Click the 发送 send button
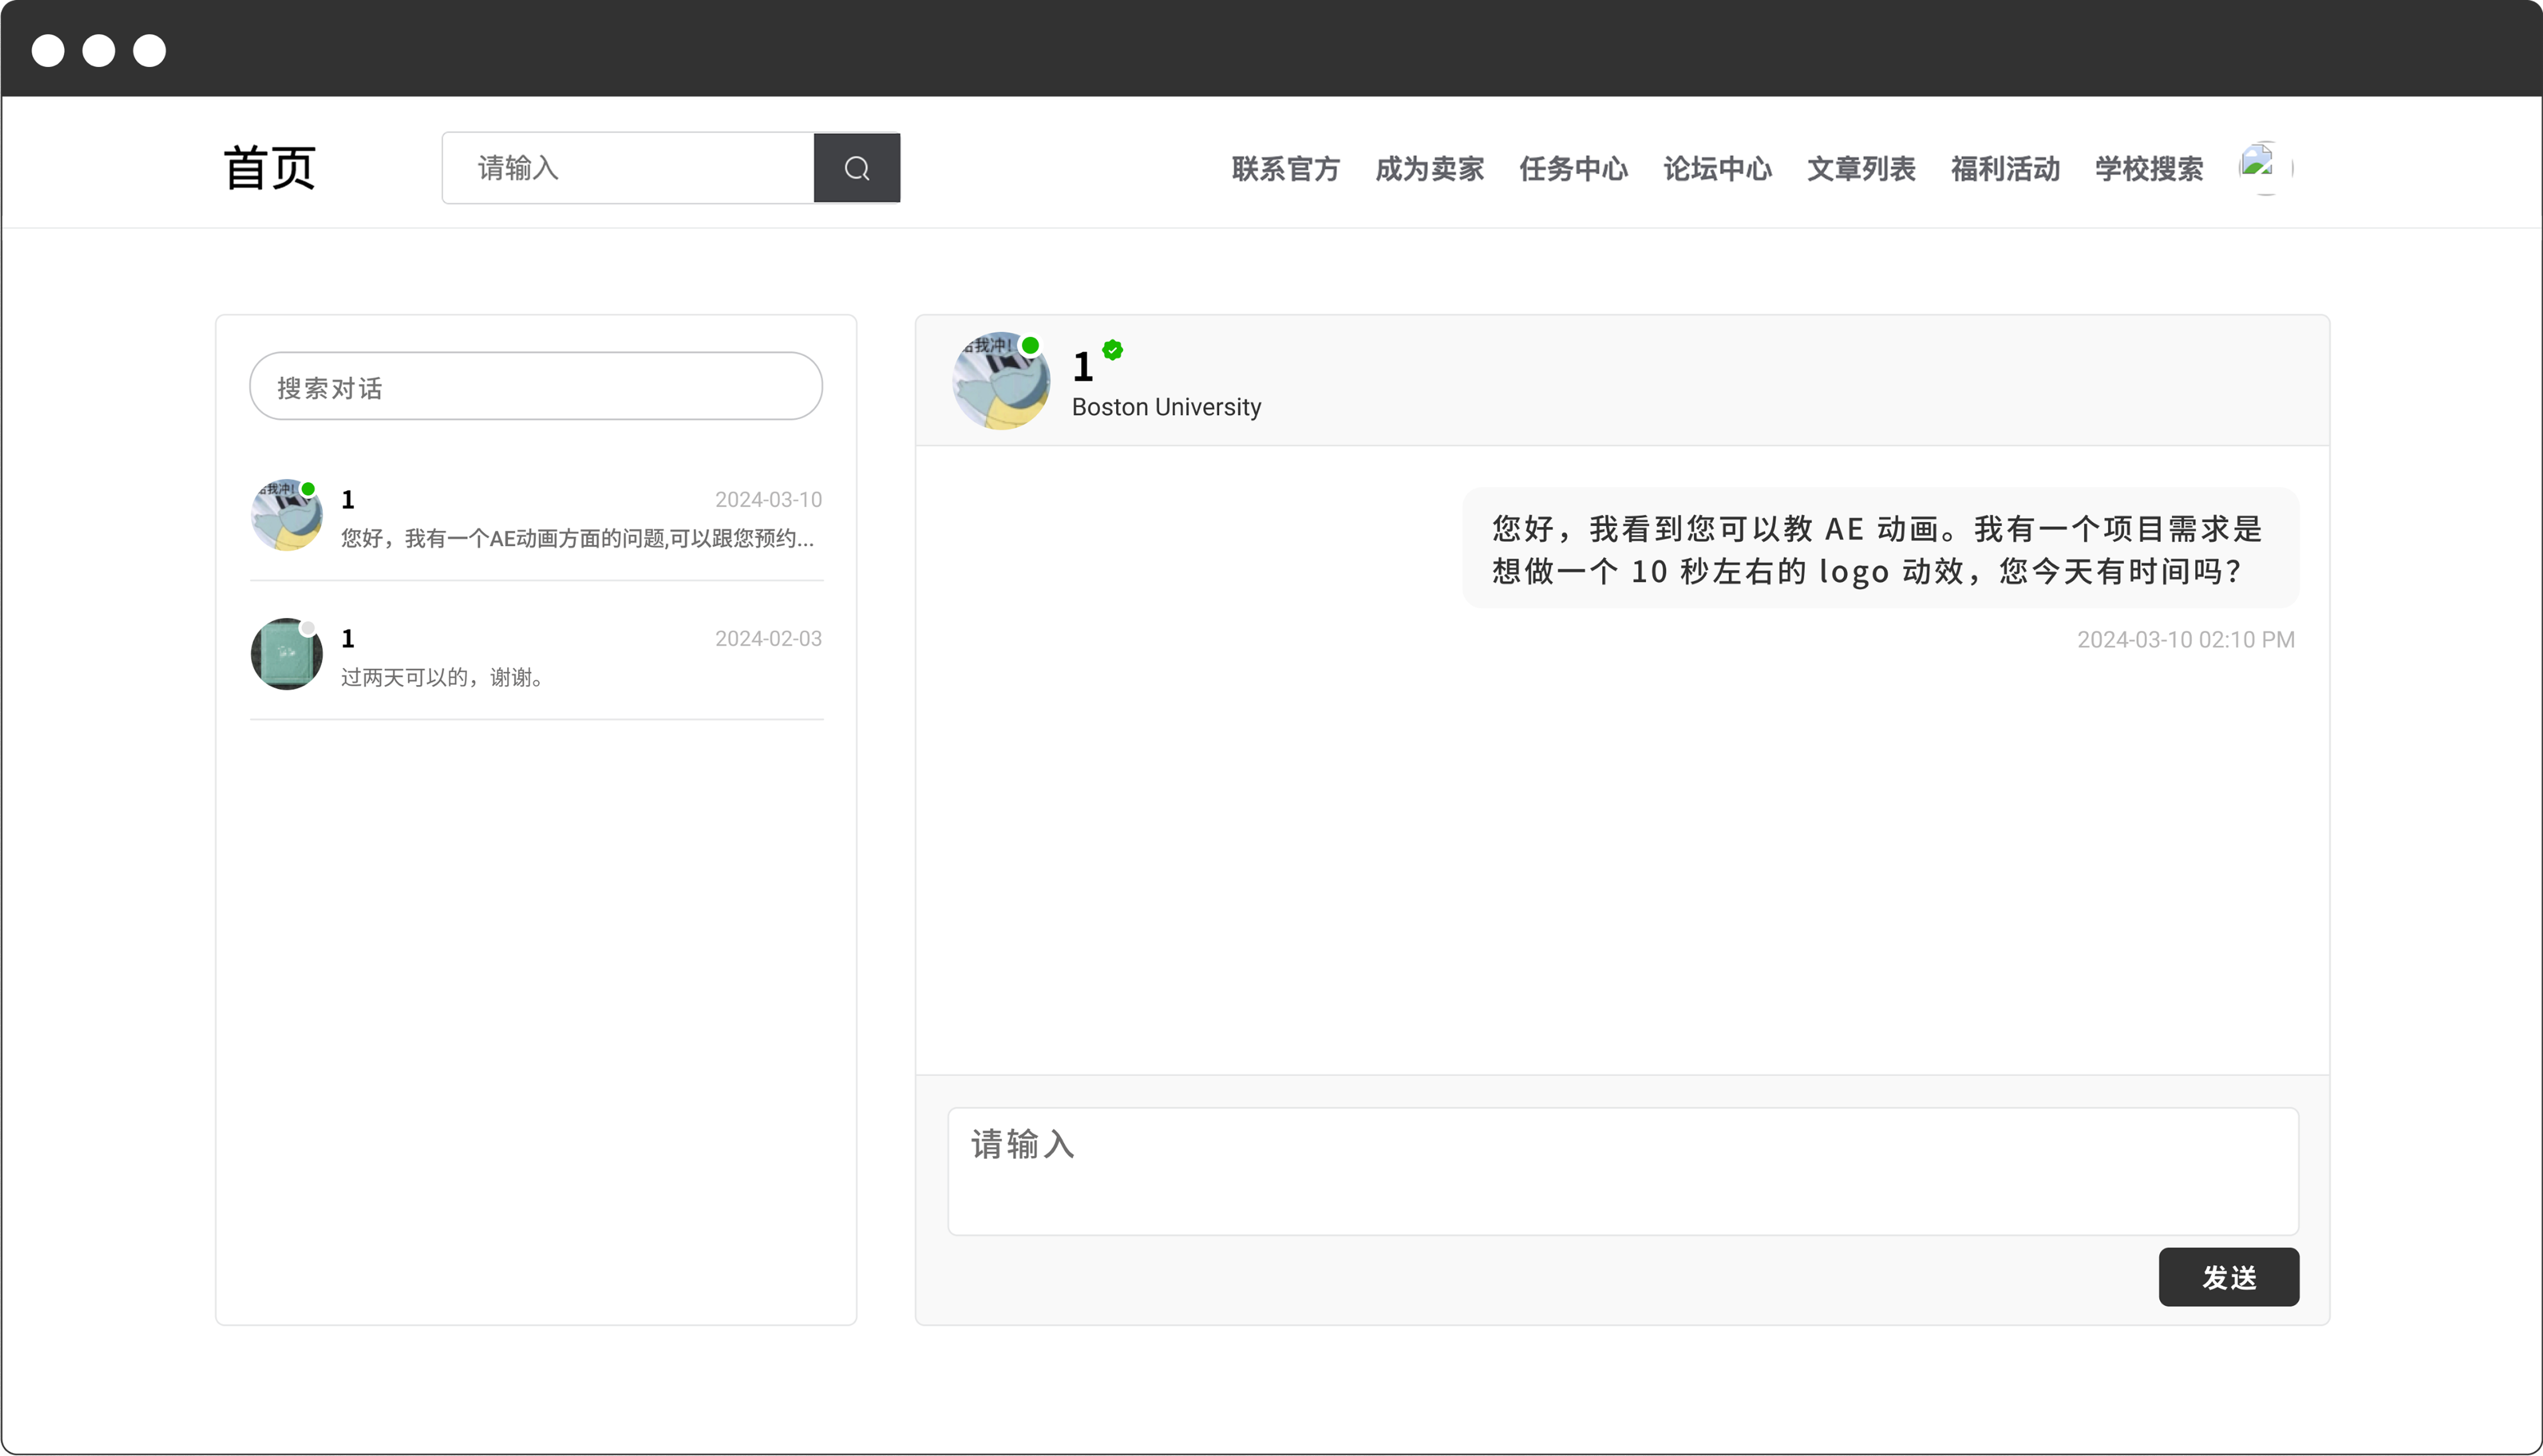 point(2229,1277)
